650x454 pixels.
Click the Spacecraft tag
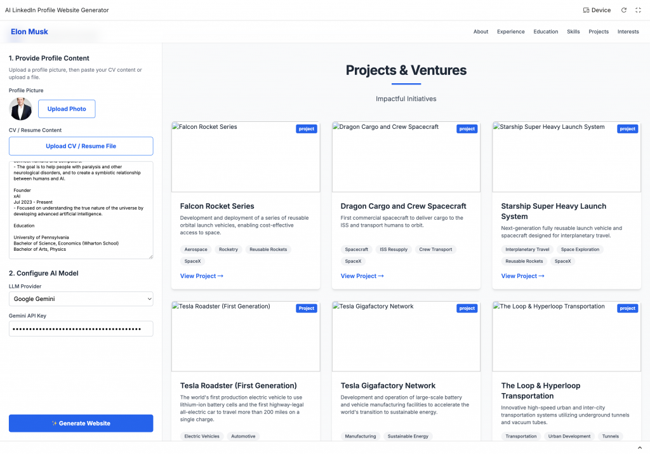tap(357, 250)
